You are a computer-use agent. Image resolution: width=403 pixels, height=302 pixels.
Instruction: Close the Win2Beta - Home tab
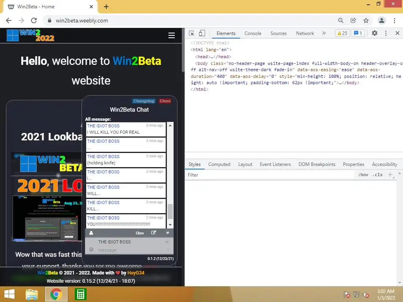point(91,7)
